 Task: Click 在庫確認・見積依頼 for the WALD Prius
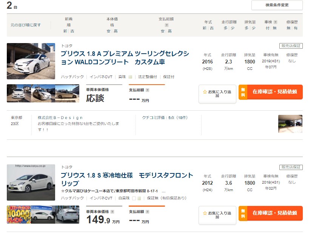coord(271,92)
